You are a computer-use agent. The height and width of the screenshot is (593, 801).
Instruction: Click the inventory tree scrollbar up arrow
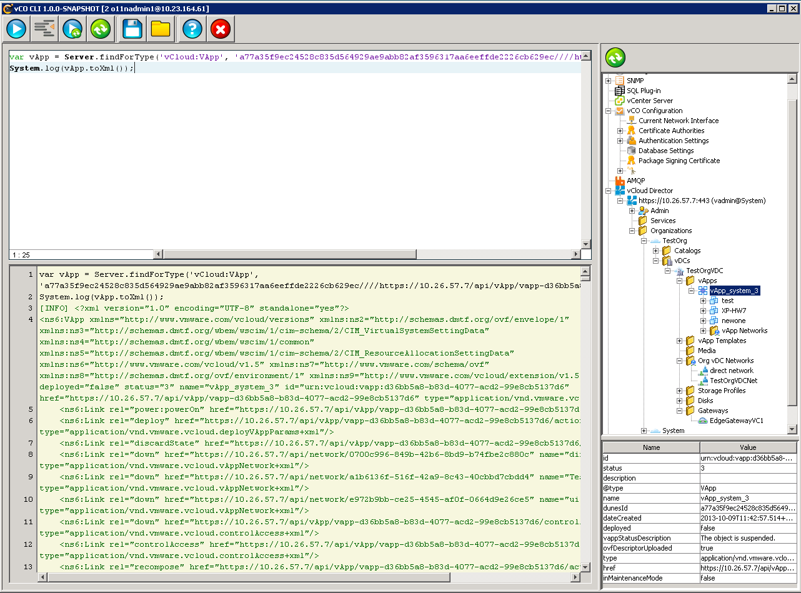click(792, 79)
